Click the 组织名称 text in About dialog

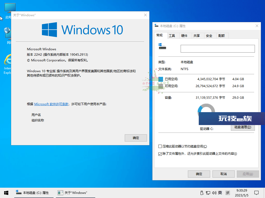(38, 120)
